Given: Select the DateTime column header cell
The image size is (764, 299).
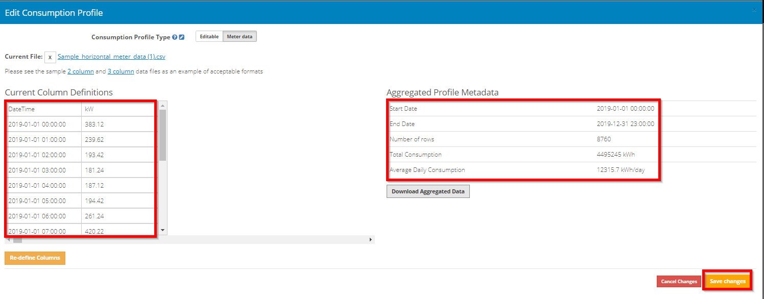Looking at the screenshot, I should tap(43, 109).
